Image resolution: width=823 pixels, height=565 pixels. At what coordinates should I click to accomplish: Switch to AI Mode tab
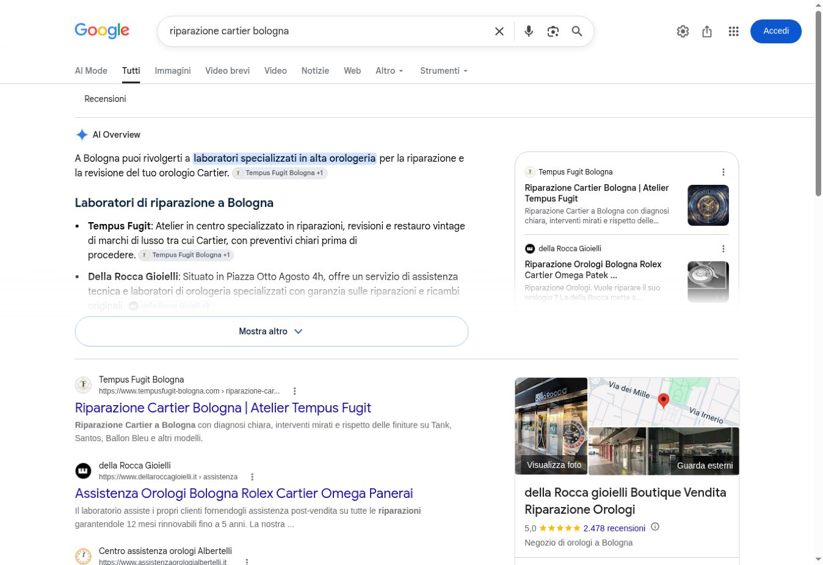(x=91, y=71)
